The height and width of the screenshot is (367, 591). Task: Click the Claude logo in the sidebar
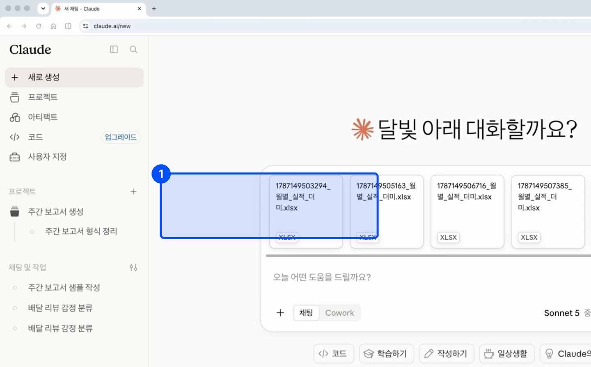pos(30,50)
